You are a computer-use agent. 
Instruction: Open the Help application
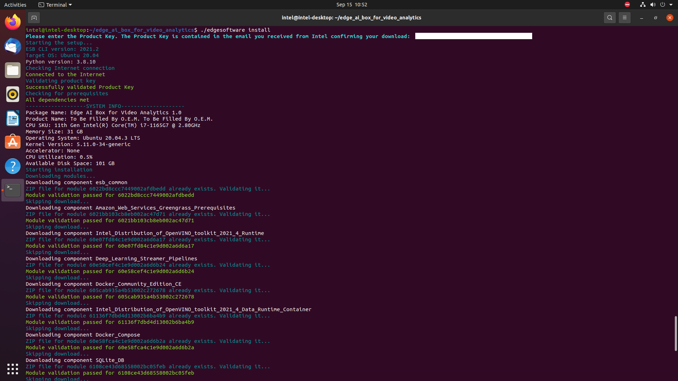13,166
